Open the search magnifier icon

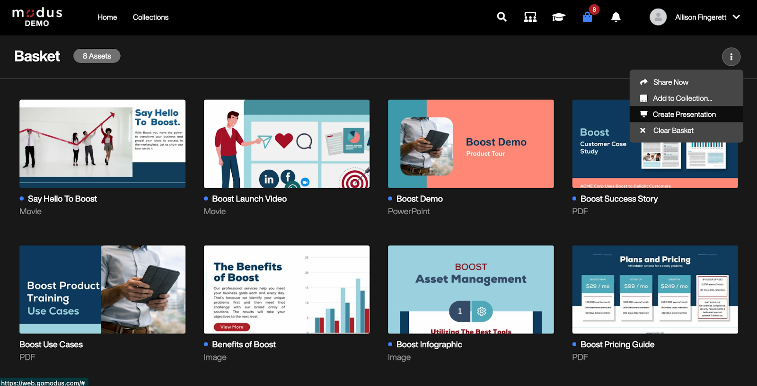click(x=502, y=18)
